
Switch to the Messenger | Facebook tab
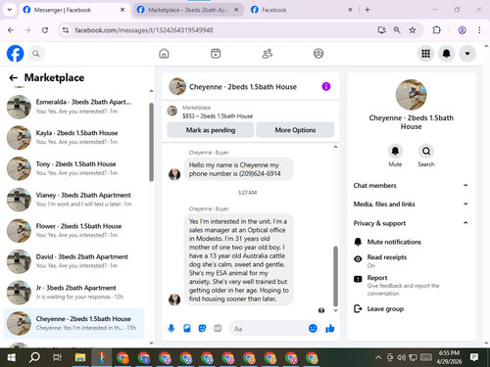point(74,10)
